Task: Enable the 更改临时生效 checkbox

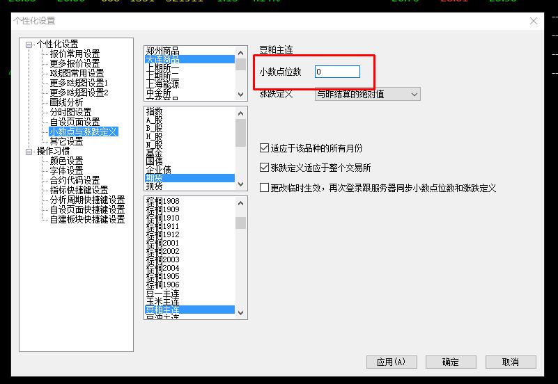Action: coord(264,188)
